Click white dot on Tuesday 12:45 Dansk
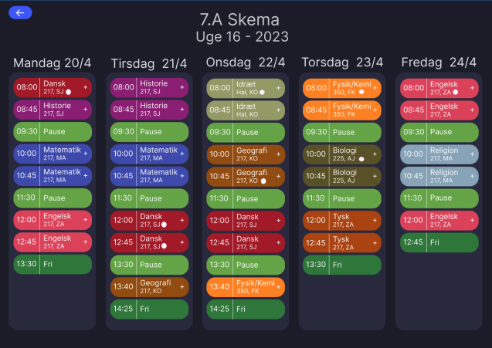The image size is (492, 348). 165,247
